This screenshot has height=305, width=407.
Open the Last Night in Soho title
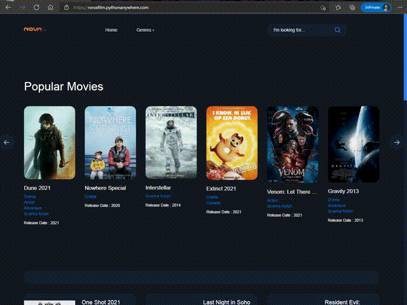point(226,302)
